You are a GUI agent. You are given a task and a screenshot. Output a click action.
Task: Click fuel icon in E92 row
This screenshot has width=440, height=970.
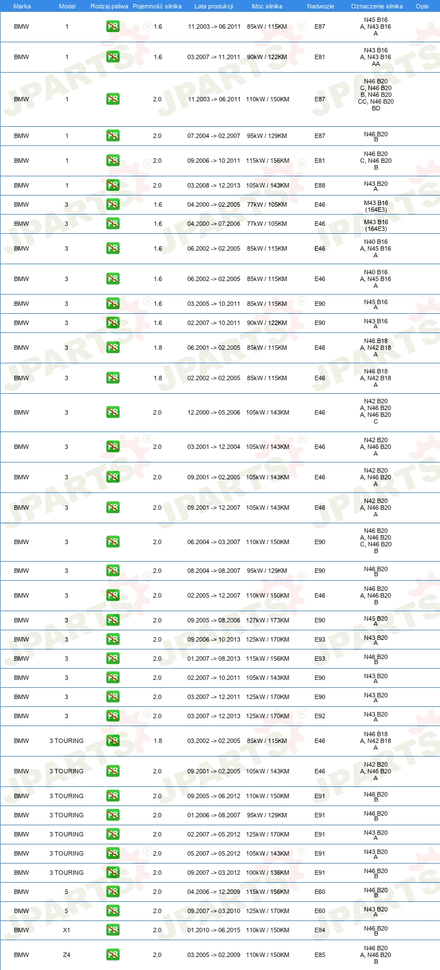tap(113, 716)
